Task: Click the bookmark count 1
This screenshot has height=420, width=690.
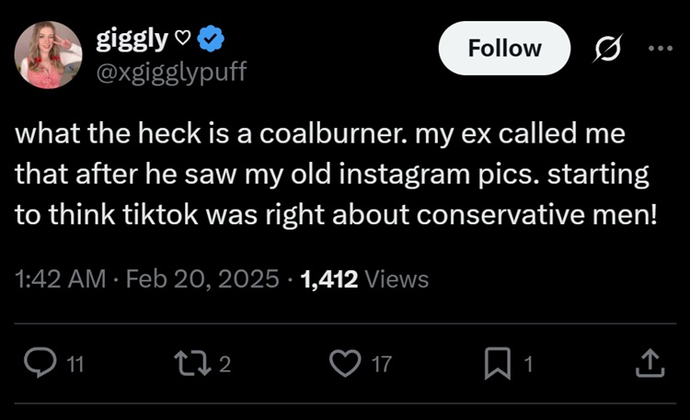Action: coord(528,366)
